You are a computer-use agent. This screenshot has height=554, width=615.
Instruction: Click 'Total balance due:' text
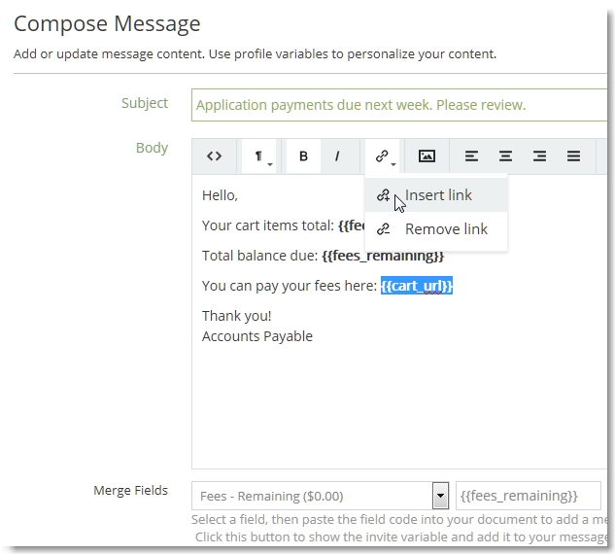259,256
